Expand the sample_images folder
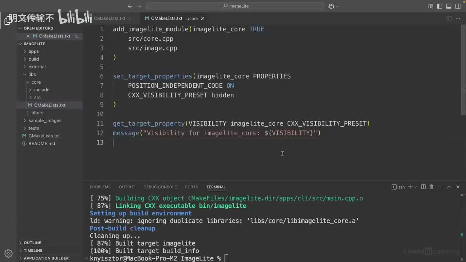 (x=45, y=120)
